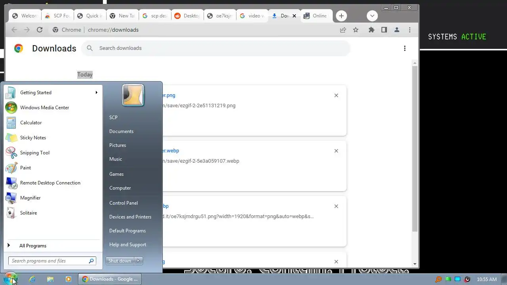Switch to the scp des Google tab
507x285 pixels.
(154, 16)
